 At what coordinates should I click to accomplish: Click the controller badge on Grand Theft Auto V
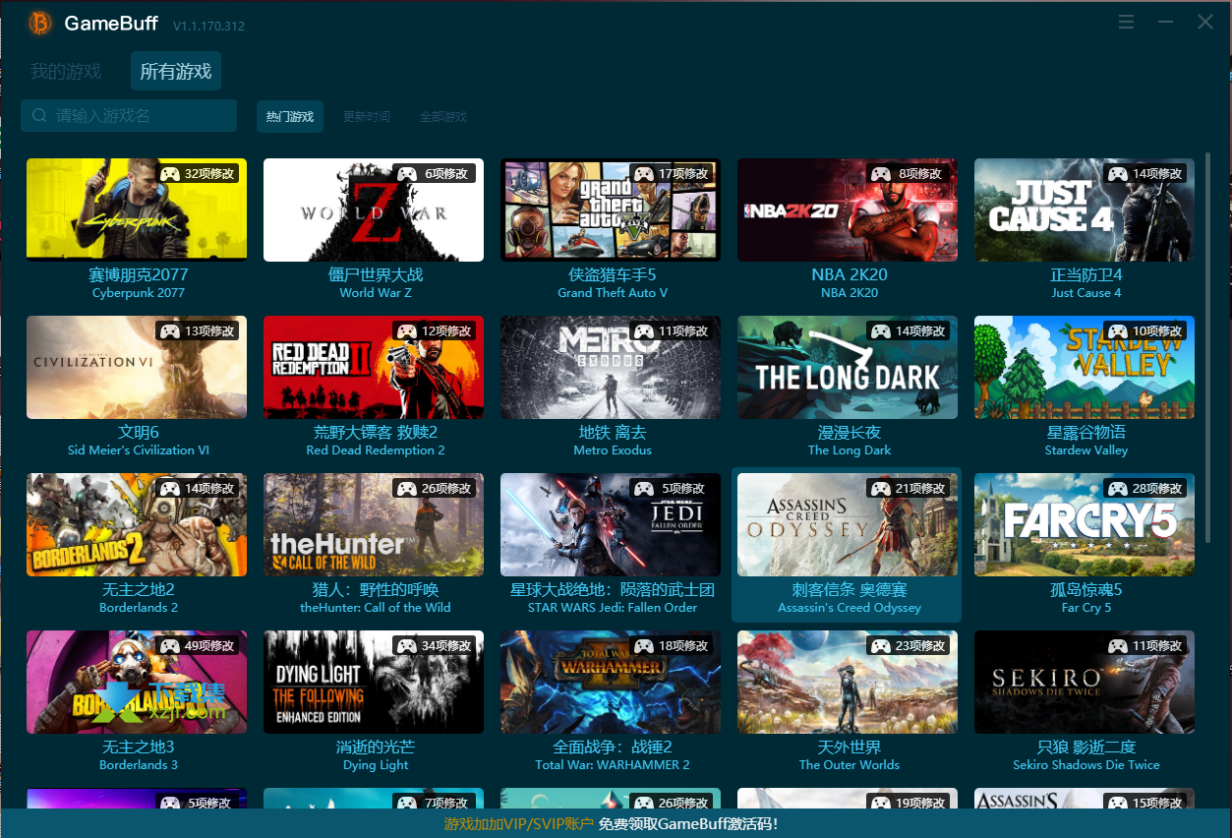pos(644,173)
